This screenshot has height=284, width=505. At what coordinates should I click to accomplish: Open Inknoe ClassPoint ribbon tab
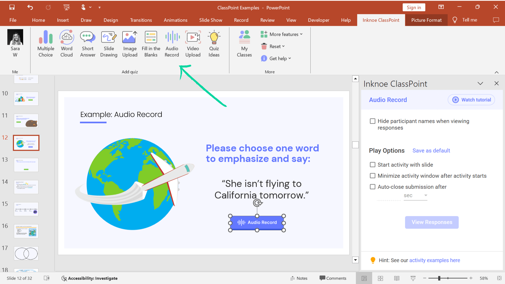point(381,20)
